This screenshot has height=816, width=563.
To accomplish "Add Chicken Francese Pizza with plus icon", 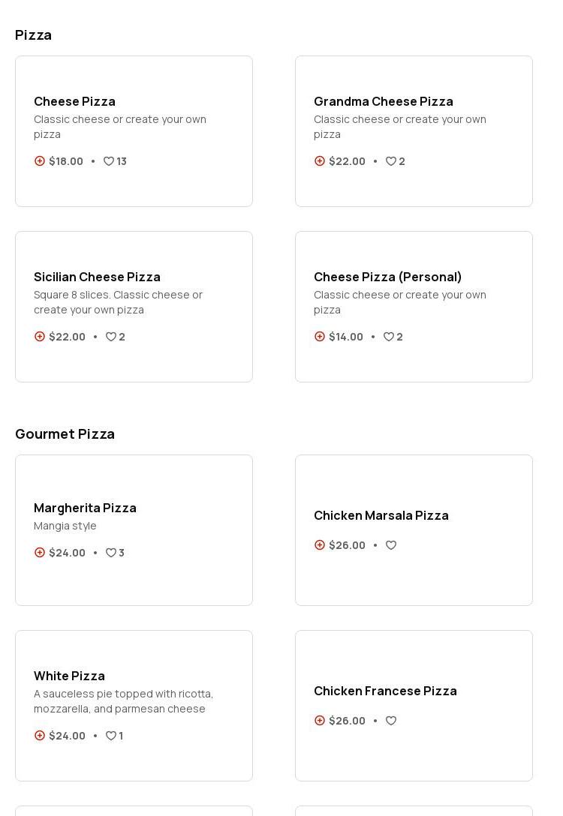I will 320,721.
